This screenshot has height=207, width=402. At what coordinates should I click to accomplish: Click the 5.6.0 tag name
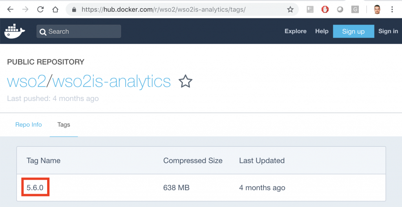[x=35, y=188]
